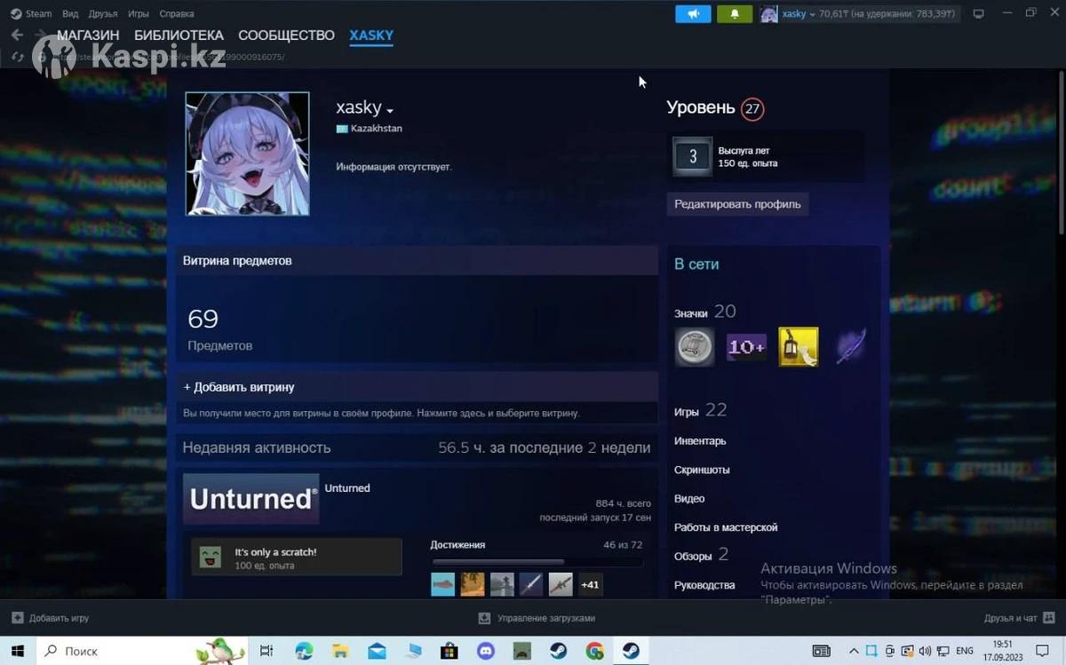This screenshot has height=665, width=1066.
Task: Click the purple 10+ badge
Action: [x=746, y=346]
